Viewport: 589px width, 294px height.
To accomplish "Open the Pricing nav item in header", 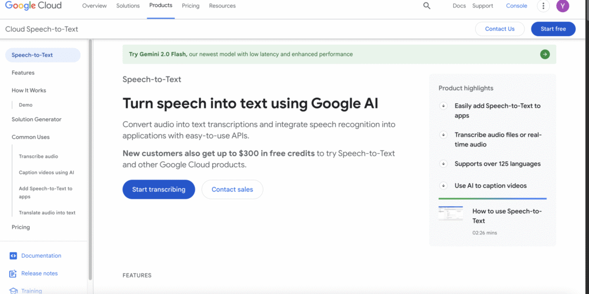I will (x=190, y=6).
